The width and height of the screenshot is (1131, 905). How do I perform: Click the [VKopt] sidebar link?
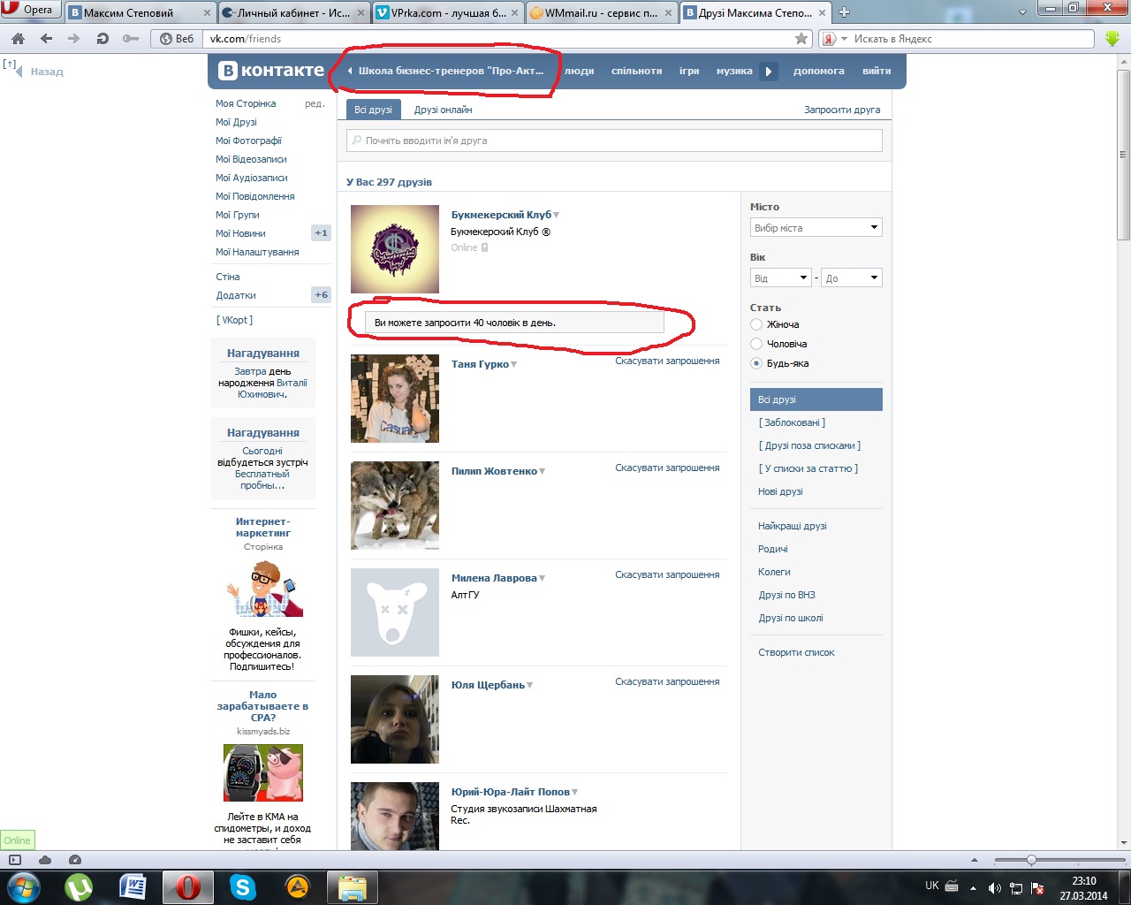coord(235,320)
